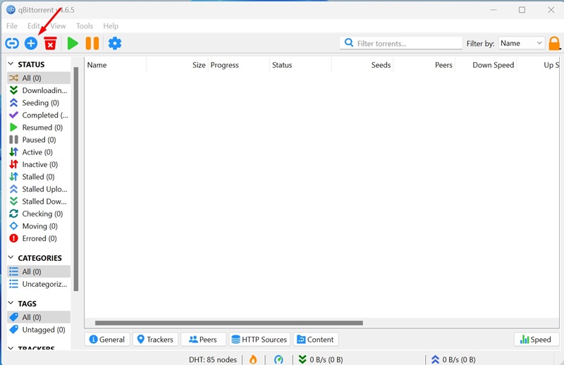Image resolution: width=564 pixels, height=365 pixels.
Task: Toggle alternative speed limits speedometer icon
Action: pyautogui.click(x=278, y=359)
